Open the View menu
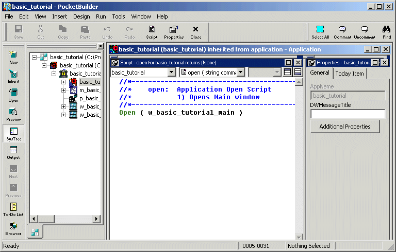Viewport: 396px width, 252px height. [x=40, y=16]
